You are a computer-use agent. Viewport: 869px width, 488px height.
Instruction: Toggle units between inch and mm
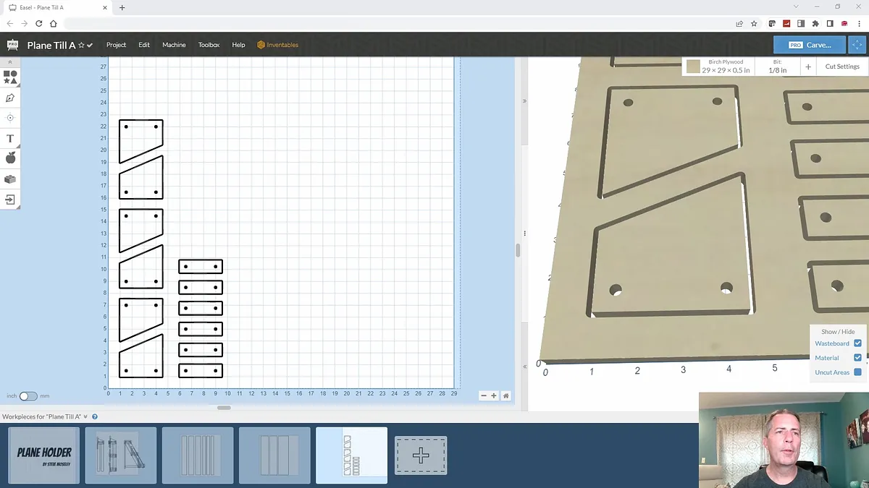28,396
